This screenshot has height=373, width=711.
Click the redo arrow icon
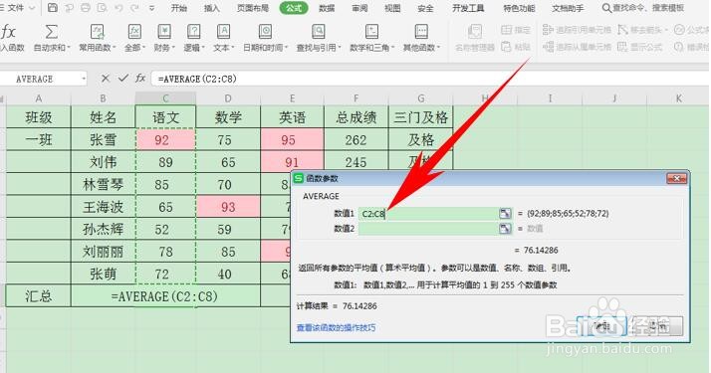click(134, 8)
